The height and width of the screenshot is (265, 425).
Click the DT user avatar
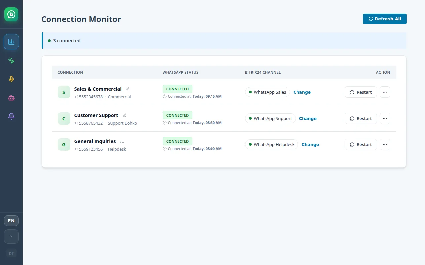[x=11, y=253]
